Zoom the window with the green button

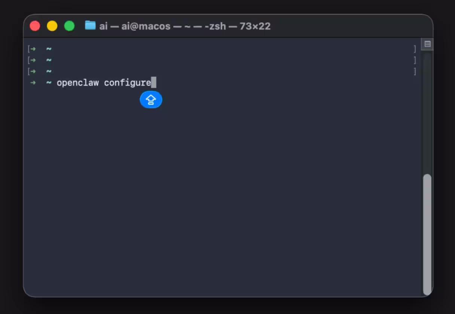click(69, 26)
